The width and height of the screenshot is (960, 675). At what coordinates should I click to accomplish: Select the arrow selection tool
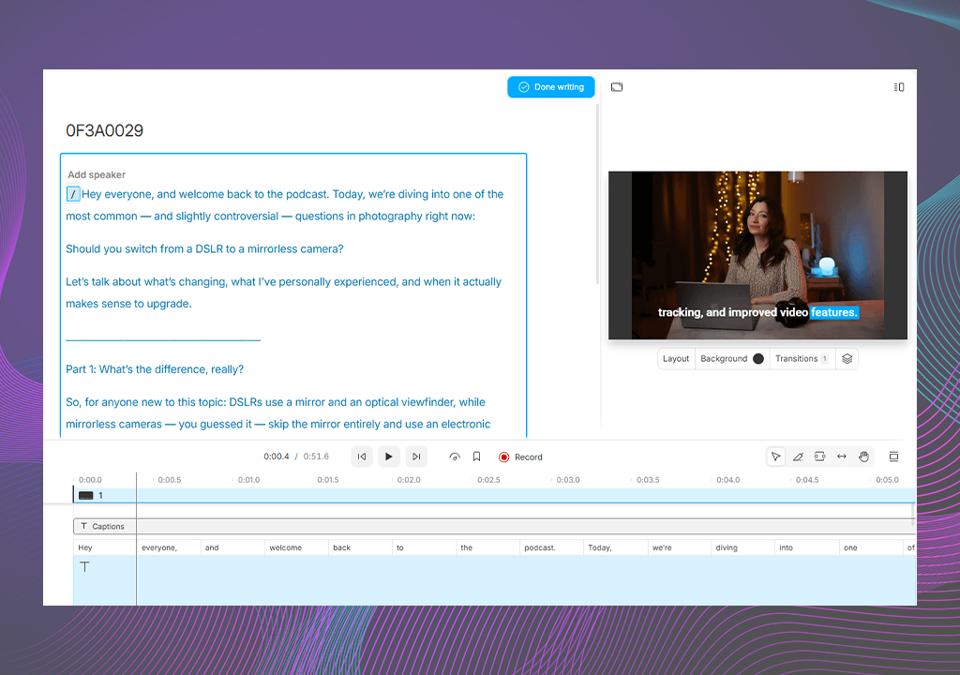pyautogui.click(x=775, y=457)
